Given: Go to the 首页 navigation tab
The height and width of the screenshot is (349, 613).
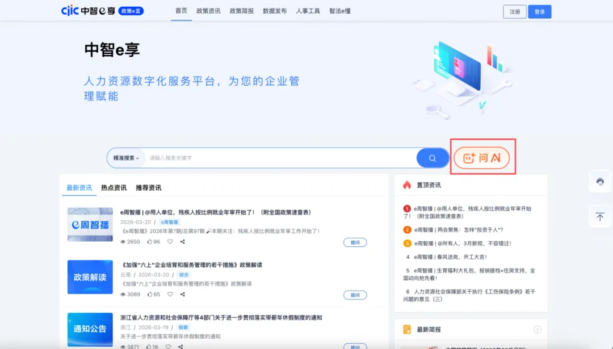Looking at the screenshot, I should [x=181, y=11].
